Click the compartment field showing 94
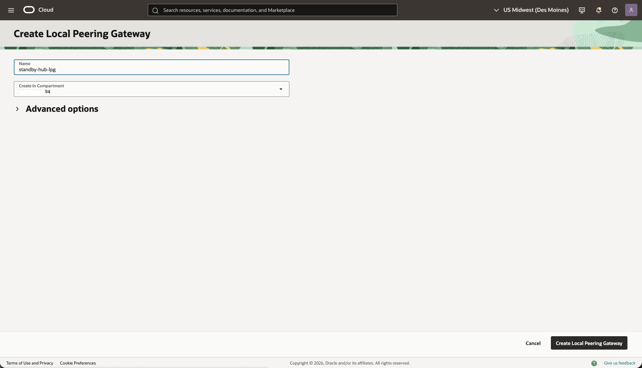The image size is (642, 368). (151, 92)
